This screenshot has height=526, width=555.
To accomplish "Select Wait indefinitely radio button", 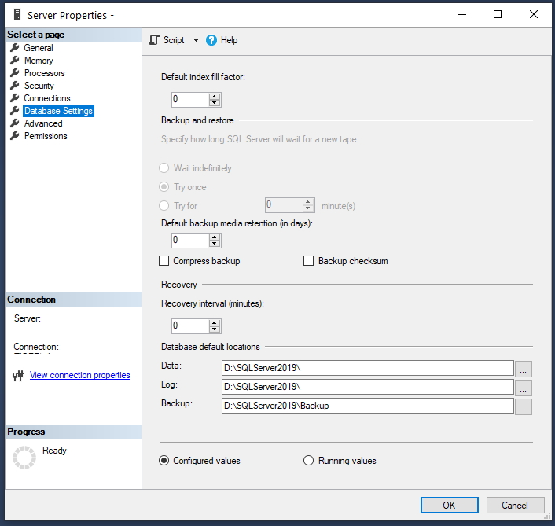I will (x=164, y=167).
